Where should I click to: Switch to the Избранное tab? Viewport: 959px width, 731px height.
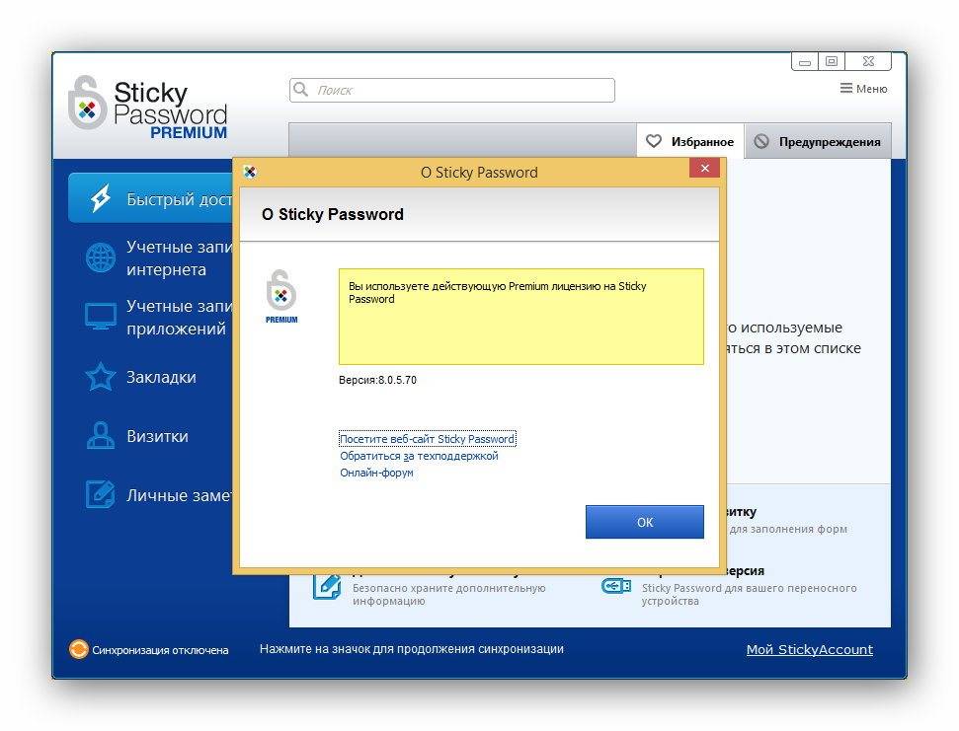click(x=690, y=141)
